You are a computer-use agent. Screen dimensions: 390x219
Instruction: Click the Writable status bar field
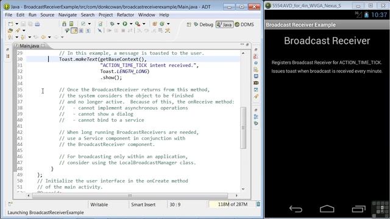click(99, 204)
